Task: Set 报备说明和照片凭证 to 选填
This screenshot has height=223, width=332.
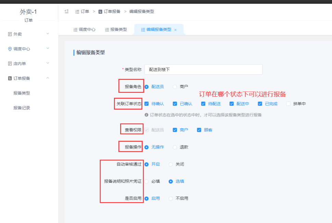Action: point(171,181)
